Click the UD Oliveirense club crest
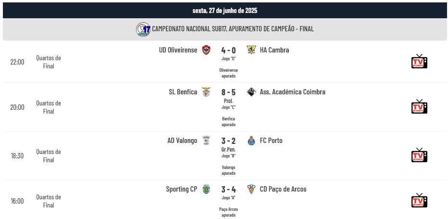Viewport: 448px width, 219px height. tap(206, 50)
